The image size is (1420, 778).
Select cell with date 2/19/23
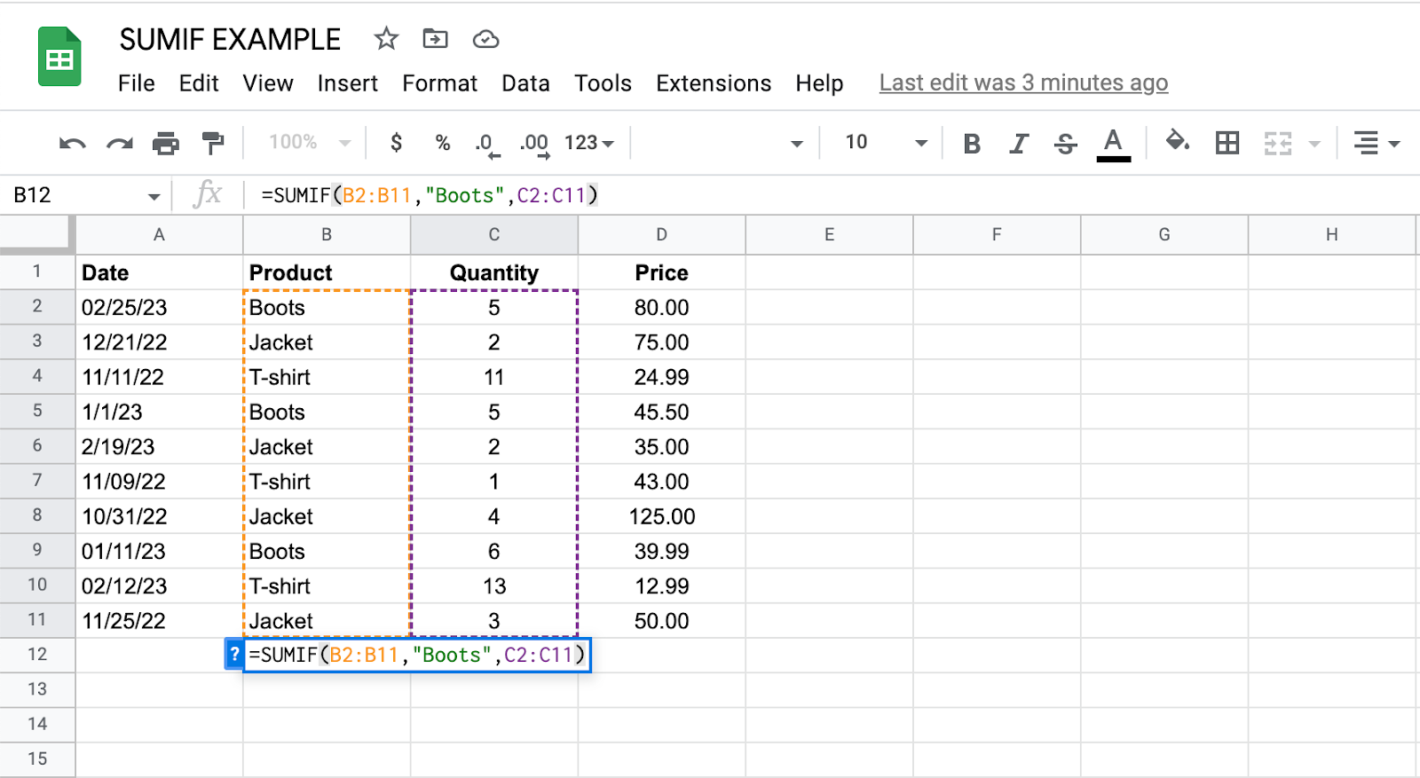point(159,446)
